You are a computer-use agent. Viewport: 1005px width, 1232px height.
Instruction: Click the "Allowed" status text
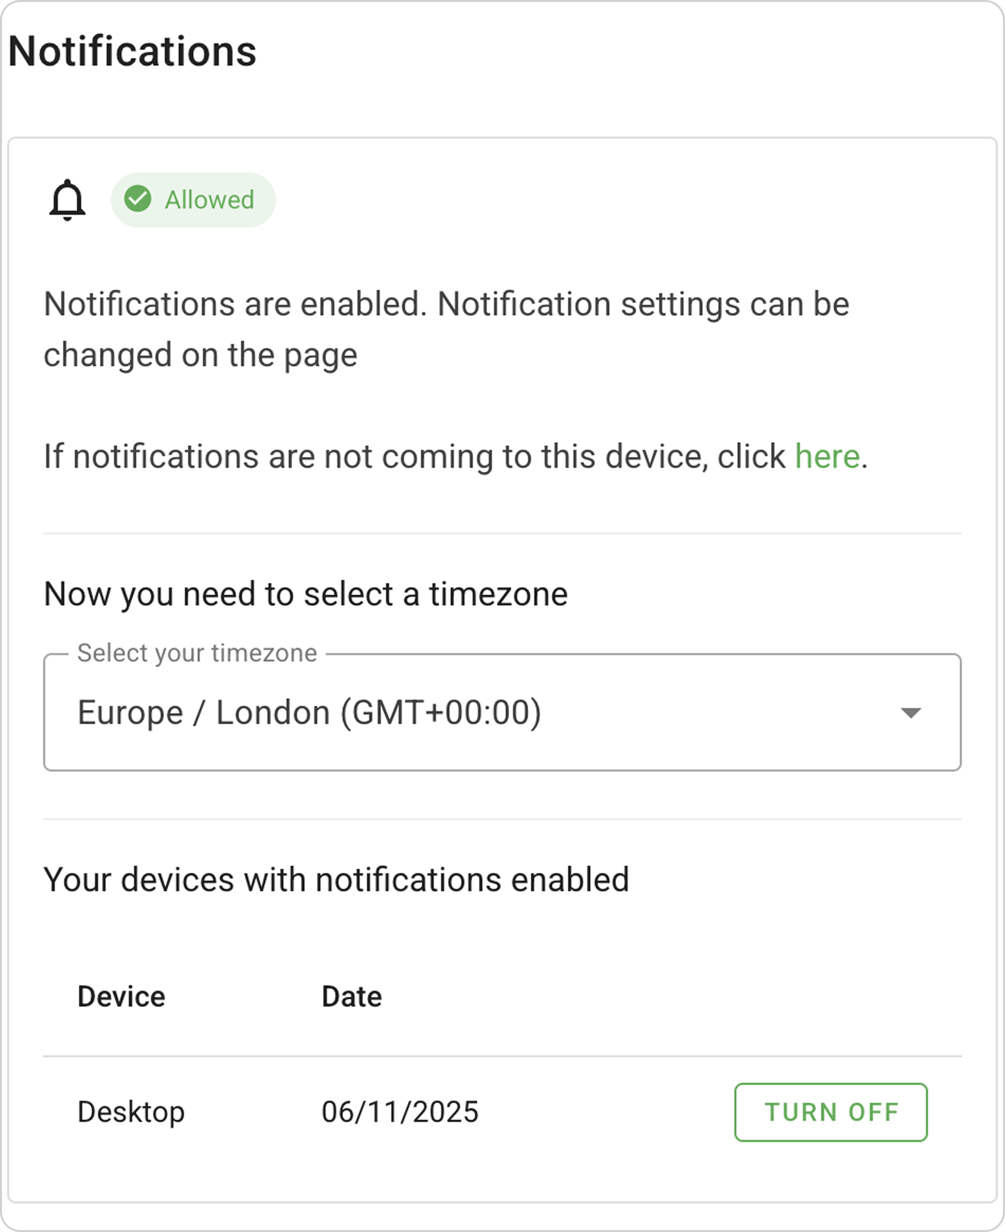(210, 200)
